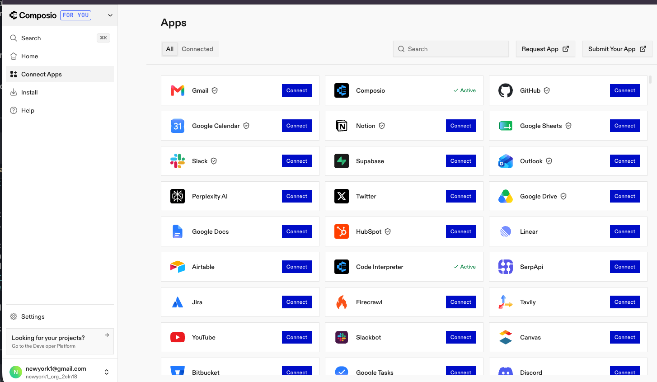Go to Home in the sidebar
This screenshot has width=657, height=382.
[60, 56]
